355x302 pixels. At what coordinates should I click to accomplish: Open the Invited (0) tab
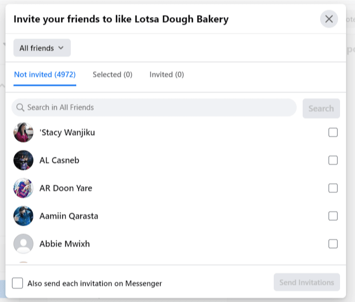pyautogui.click(x=167, y=75)
